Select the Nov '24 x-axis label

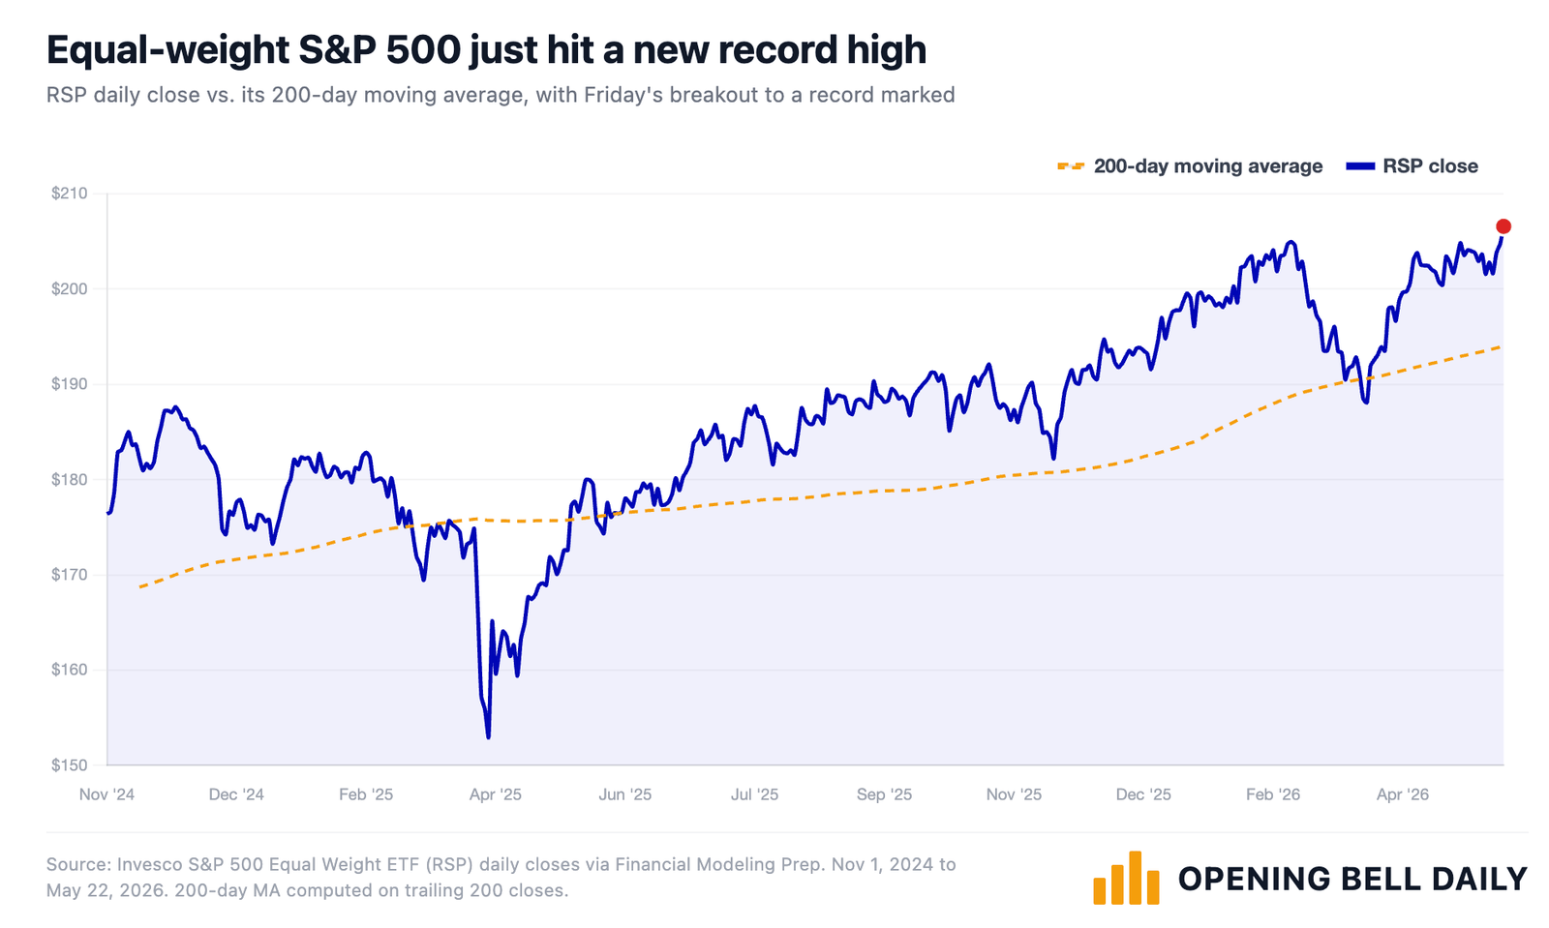(106, 794)
